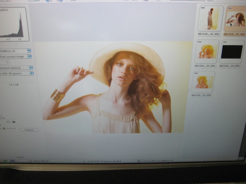Viewport: 246px width, 184px height.
Task: Click the main image preview of the model
Action: 113,88
